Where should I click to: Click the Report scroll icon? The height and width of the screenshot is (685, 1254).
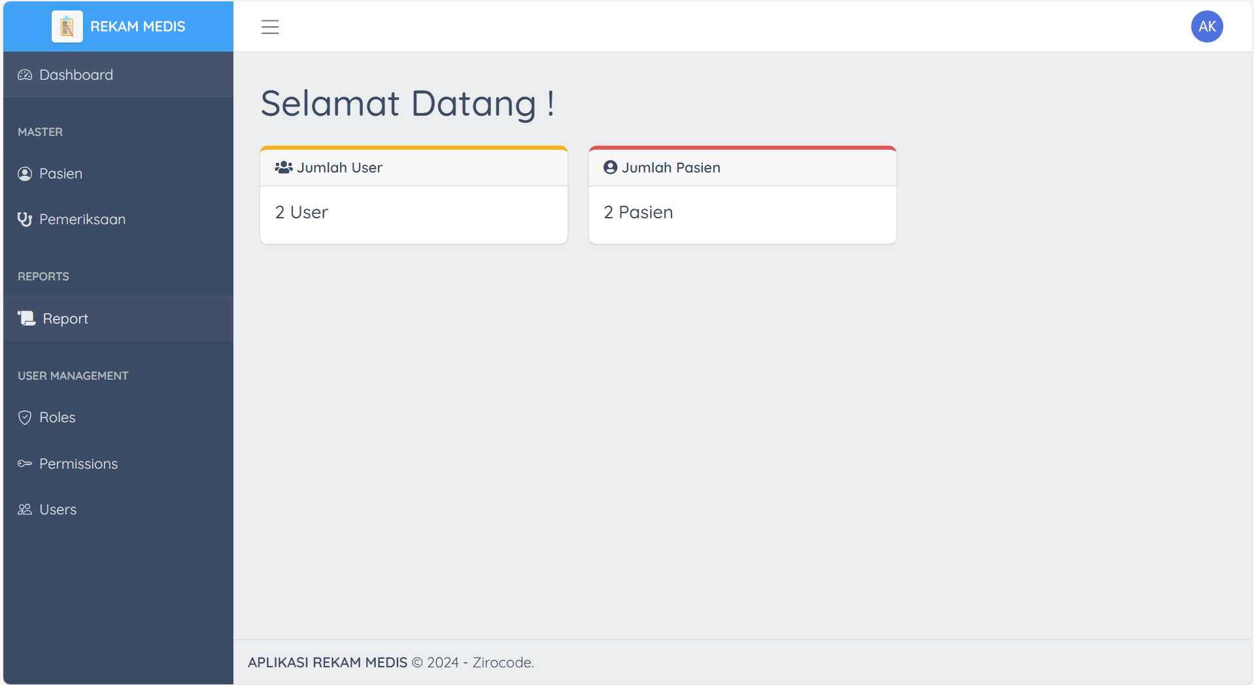point(27,318)
